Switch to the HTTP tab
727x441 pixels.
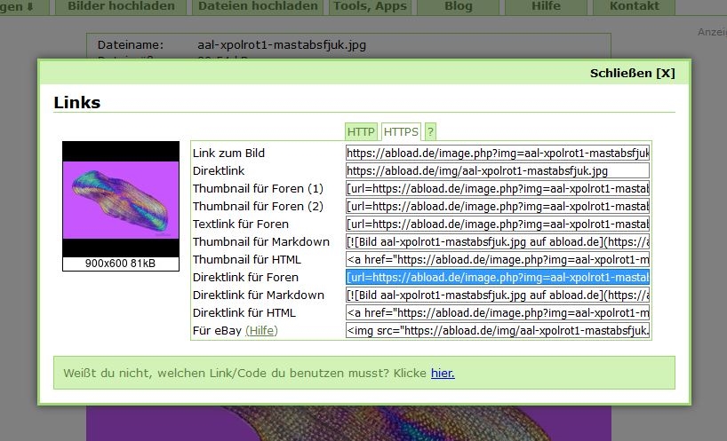coord(361,131)
